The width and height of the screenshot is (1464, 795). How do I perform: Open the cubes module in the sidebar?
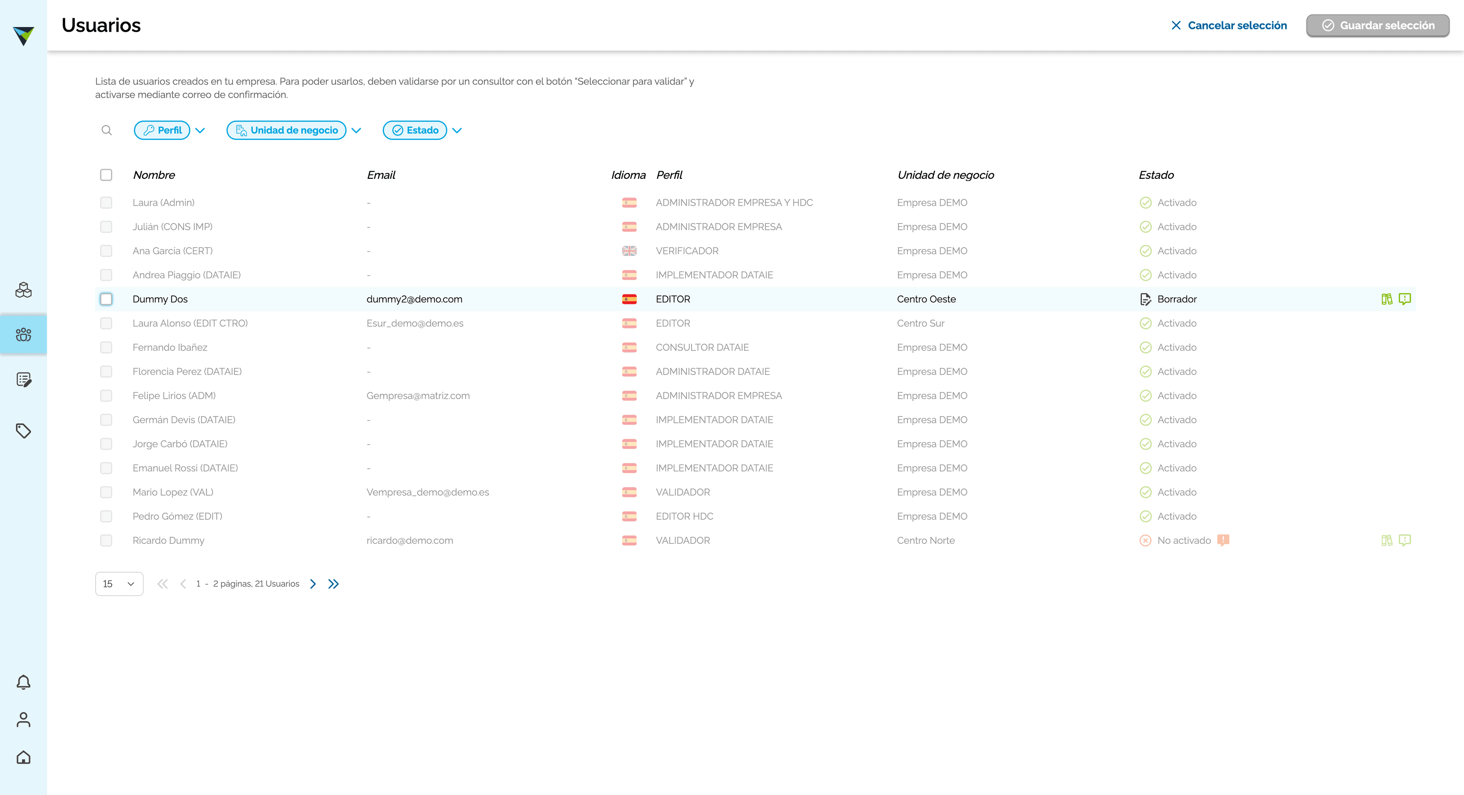[x=23, y=290]
